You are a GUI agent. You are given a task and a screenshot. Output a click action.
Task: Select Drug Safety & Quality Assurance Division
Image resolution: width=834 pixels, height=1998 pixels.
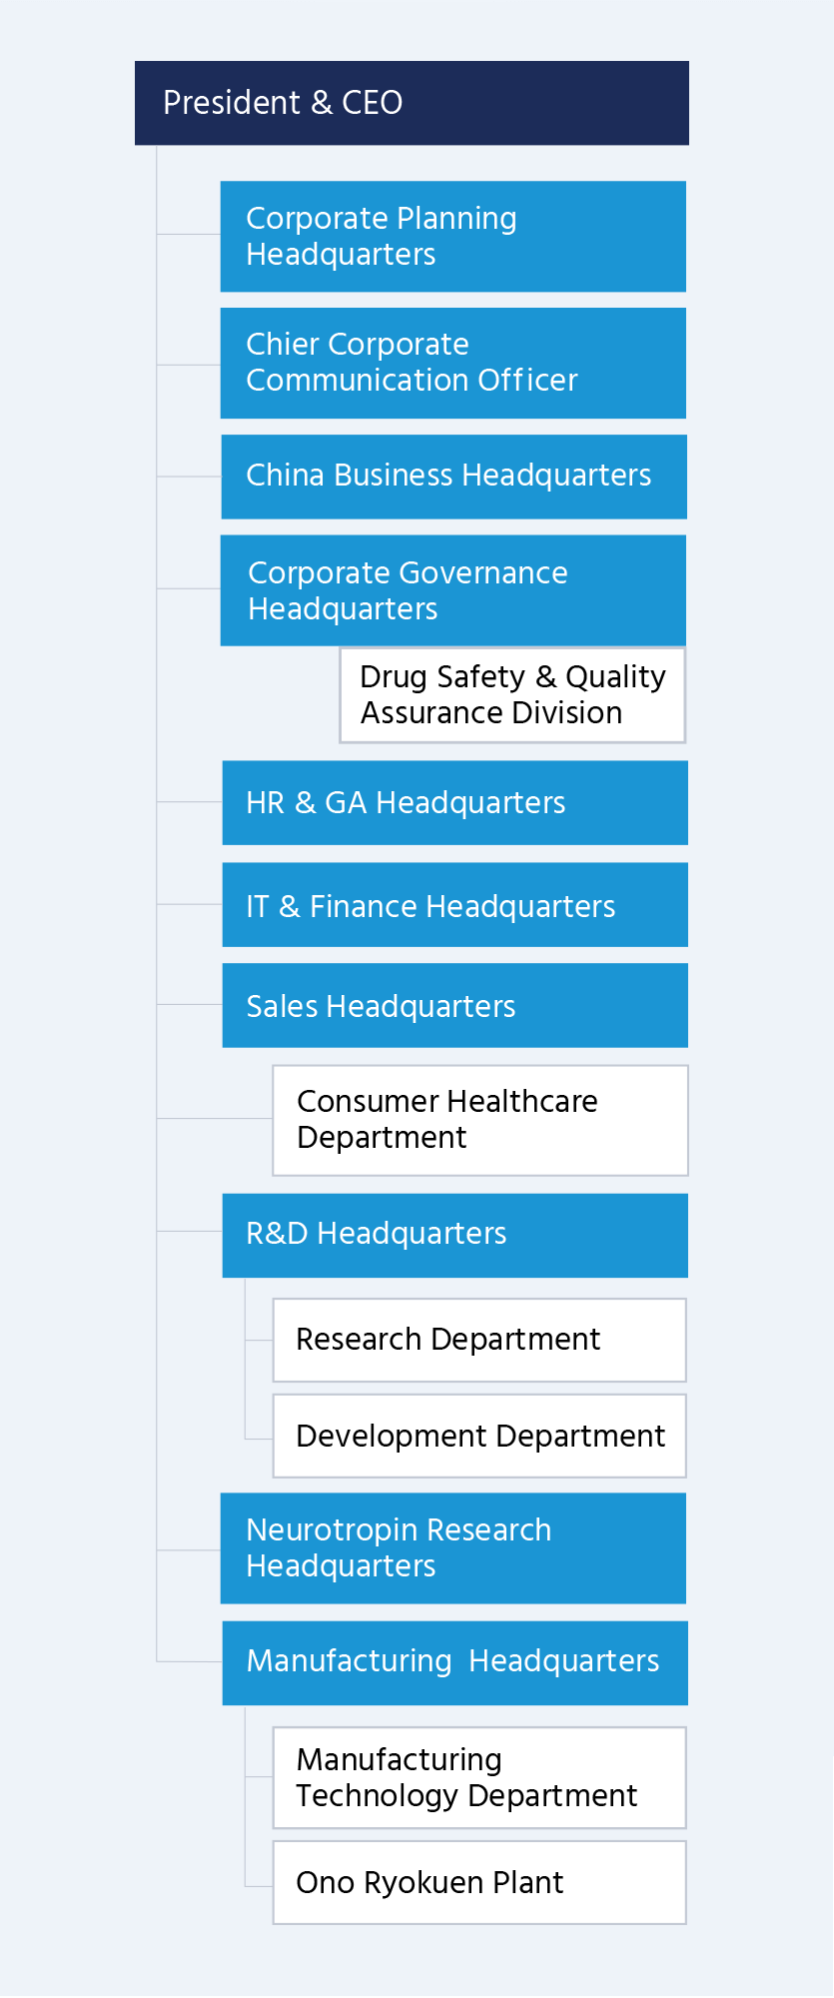click(512, 695)
